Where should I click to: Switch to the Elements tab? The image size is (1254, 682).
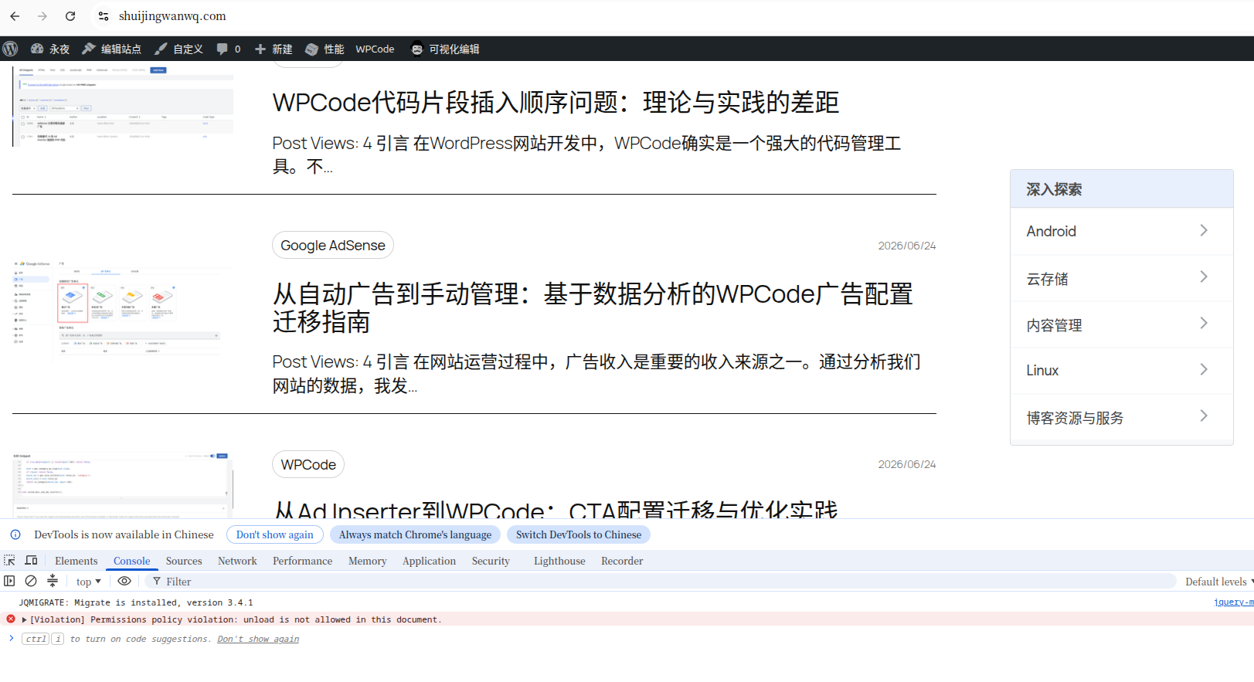click(x=76, y=561)
